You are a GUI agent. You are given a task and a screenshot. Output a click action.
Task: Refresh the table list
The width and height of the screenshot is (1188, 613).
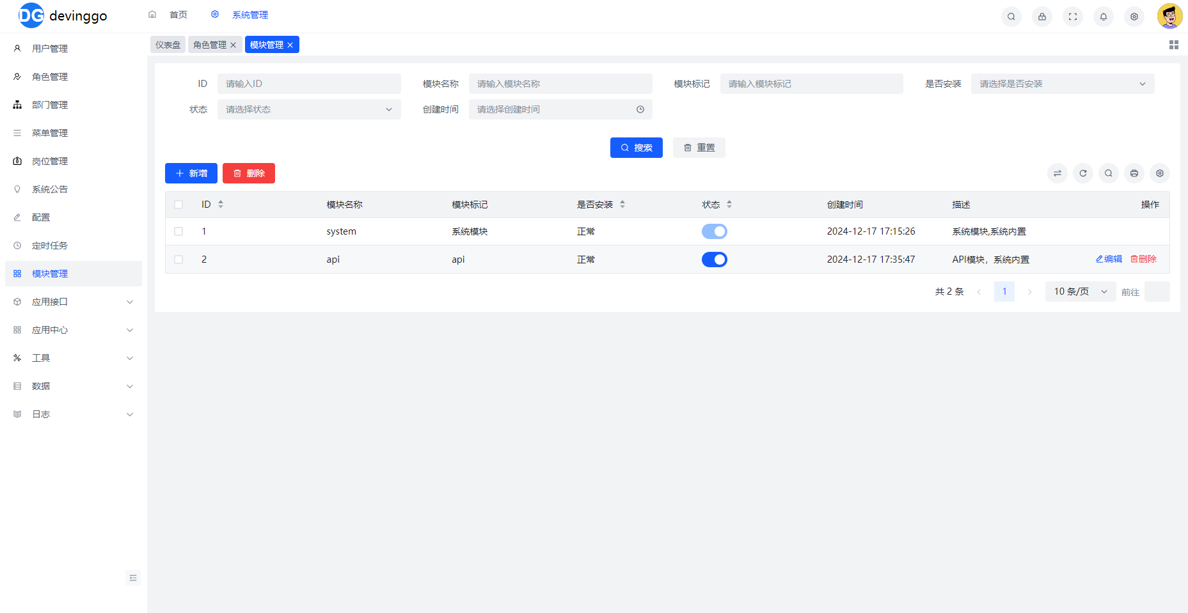(x=1083, y=173)
